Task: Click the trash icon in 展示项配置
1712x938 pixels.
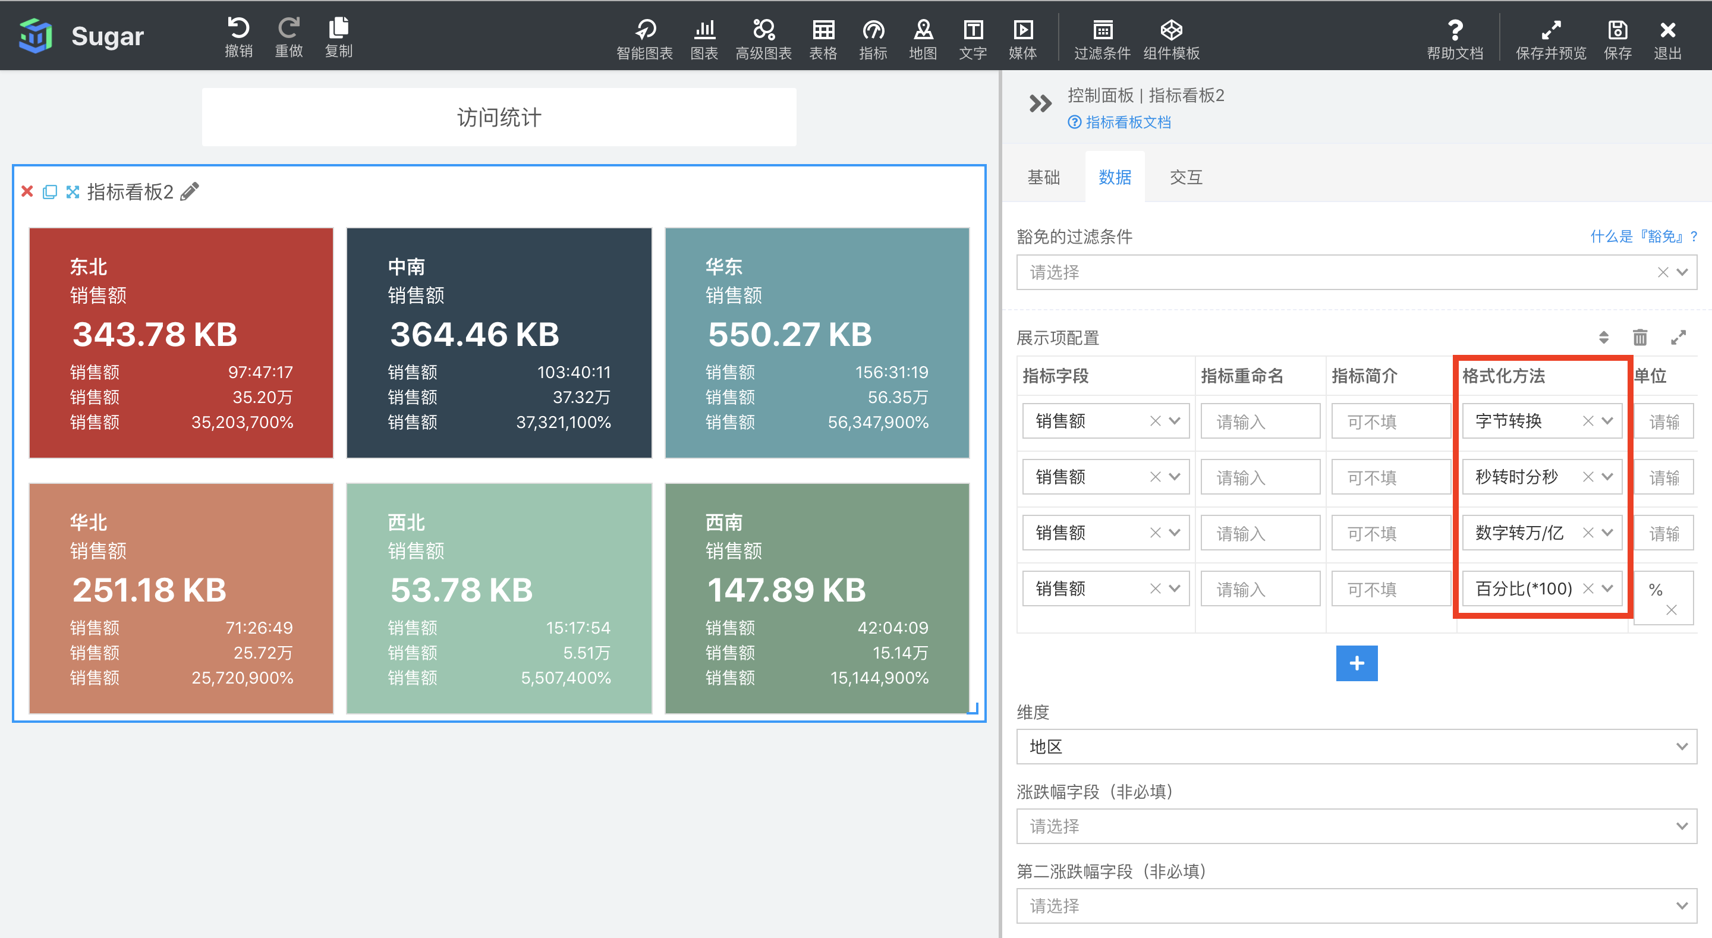Action: point(1639,338)
